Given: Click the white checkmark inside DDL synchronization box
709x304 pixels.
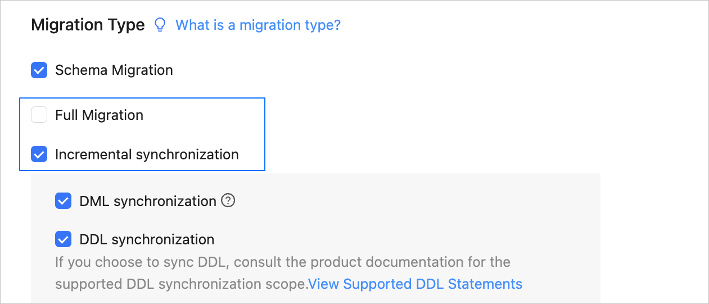Looking at the screenshot, I should point(64,239).
